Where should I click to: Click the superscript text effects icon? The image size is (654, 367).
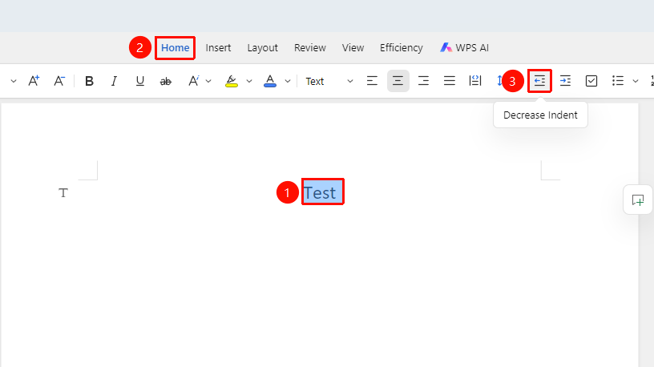193,81
